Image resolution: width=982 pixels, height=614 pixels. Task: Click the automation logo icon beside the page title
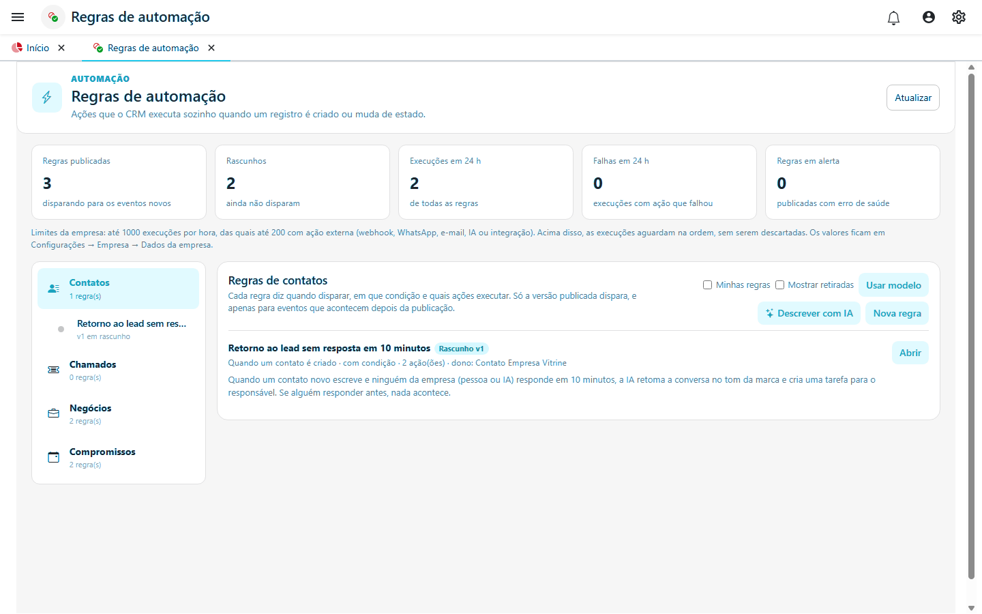53,17
